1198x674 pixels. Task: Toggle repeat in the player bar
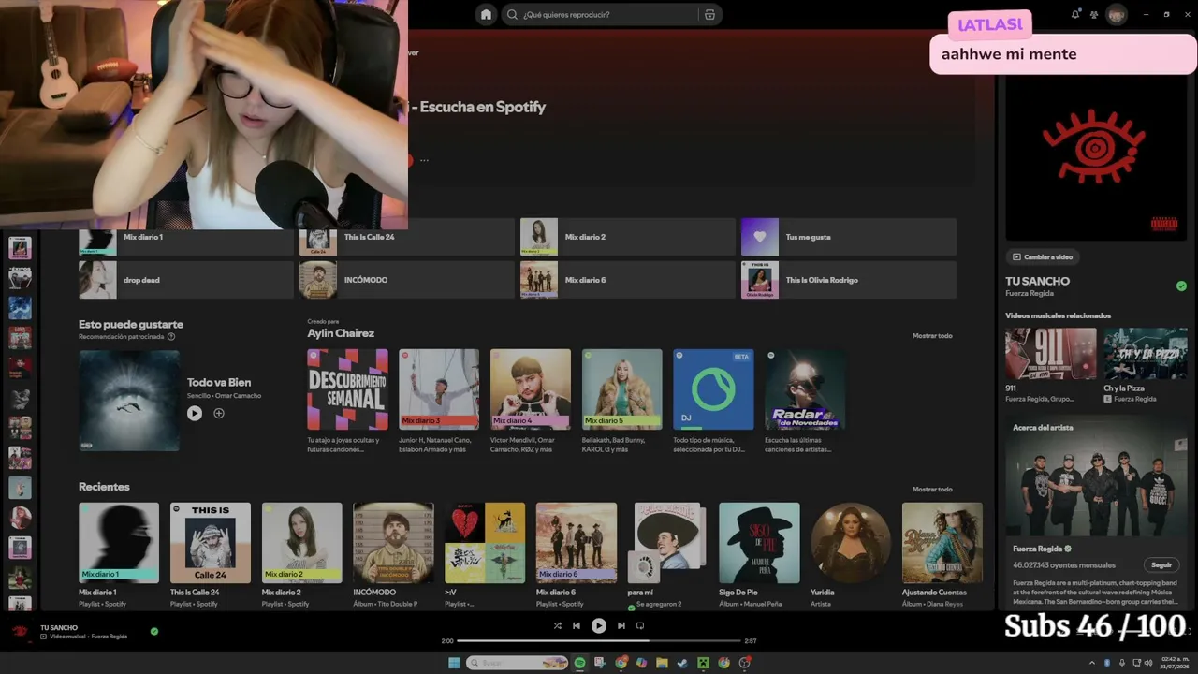pyautogui.click(x=640, y=625)
